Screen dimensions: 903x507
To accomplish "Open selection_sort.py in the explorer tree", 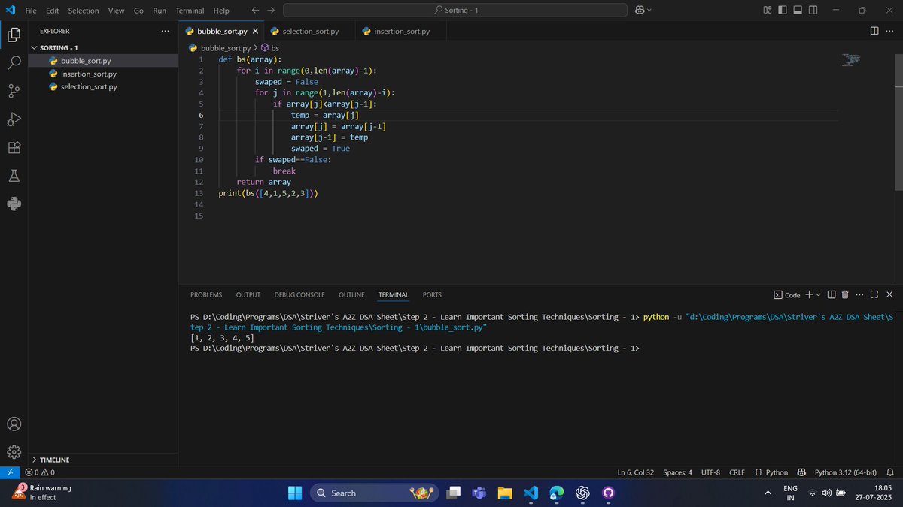I will pos(89,86).
